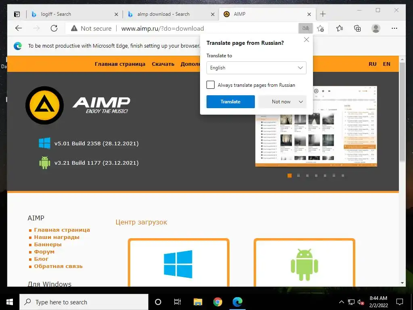
Task: Close the AIMP tab
Action: [309, 14]
